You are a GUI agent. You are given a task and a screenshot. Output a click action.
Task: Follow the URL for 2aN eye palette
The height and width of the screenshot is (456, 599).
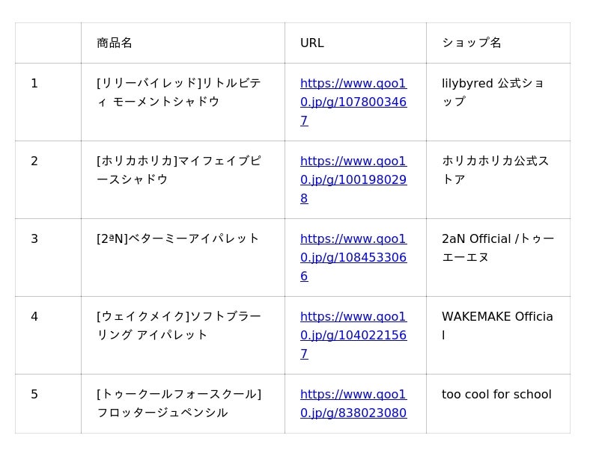[353, 257]
